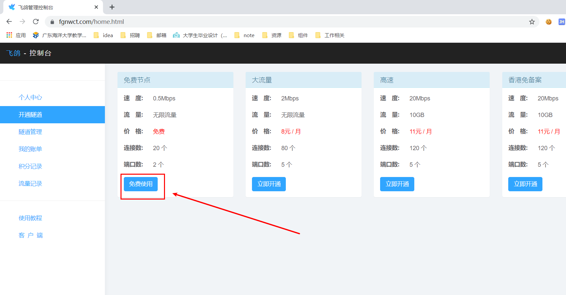The image size is (566, 295).
Task: Open the 工作相关 bookmark folder
Action: click(330, 35)
